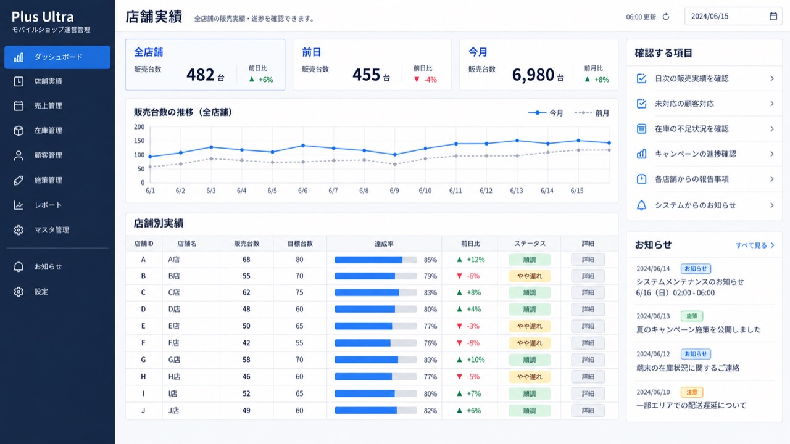The width and height of the screenshot is (790, 444).
Task: Click the 顧客管理 person icon
Action: (x=19, y=155)
